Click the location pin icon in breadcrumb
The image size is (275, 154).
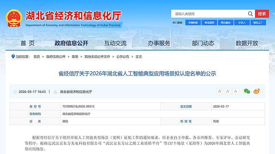pyautogui.click(x=13, y=56)
